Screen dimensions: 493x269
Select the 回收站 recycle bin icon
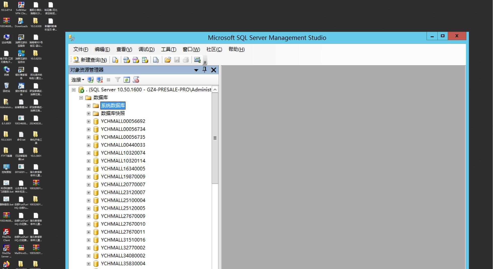pyautogui.click(x=6, y=88)
